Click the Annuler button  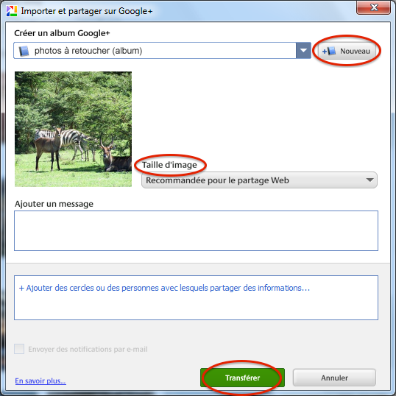pos(334,378)
